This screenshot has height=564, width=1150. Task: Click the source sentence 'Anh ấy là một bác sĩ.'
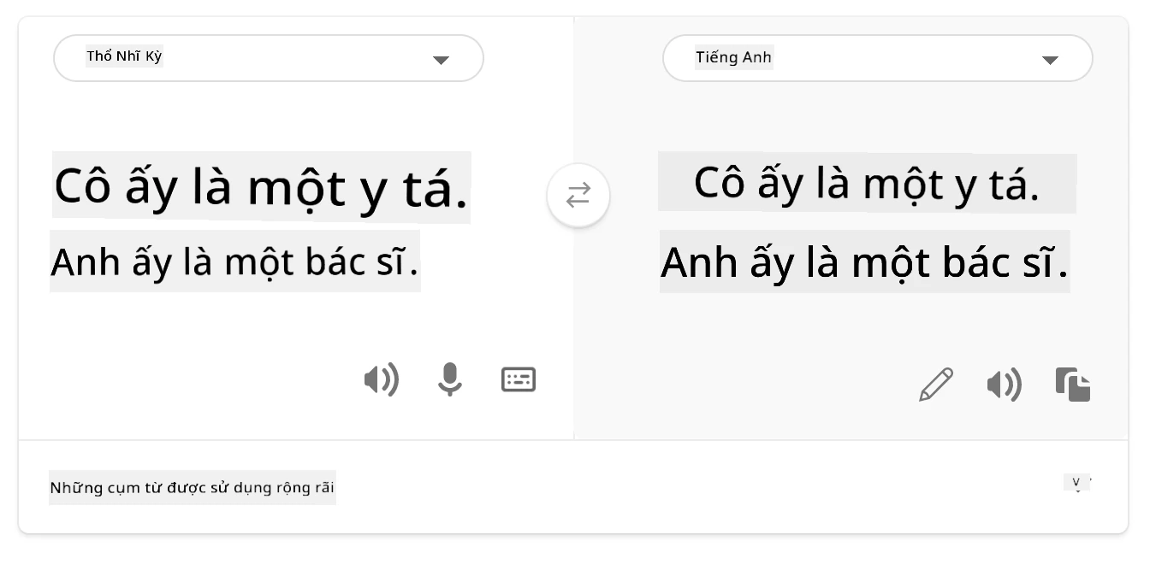click(x=235, y=261)
